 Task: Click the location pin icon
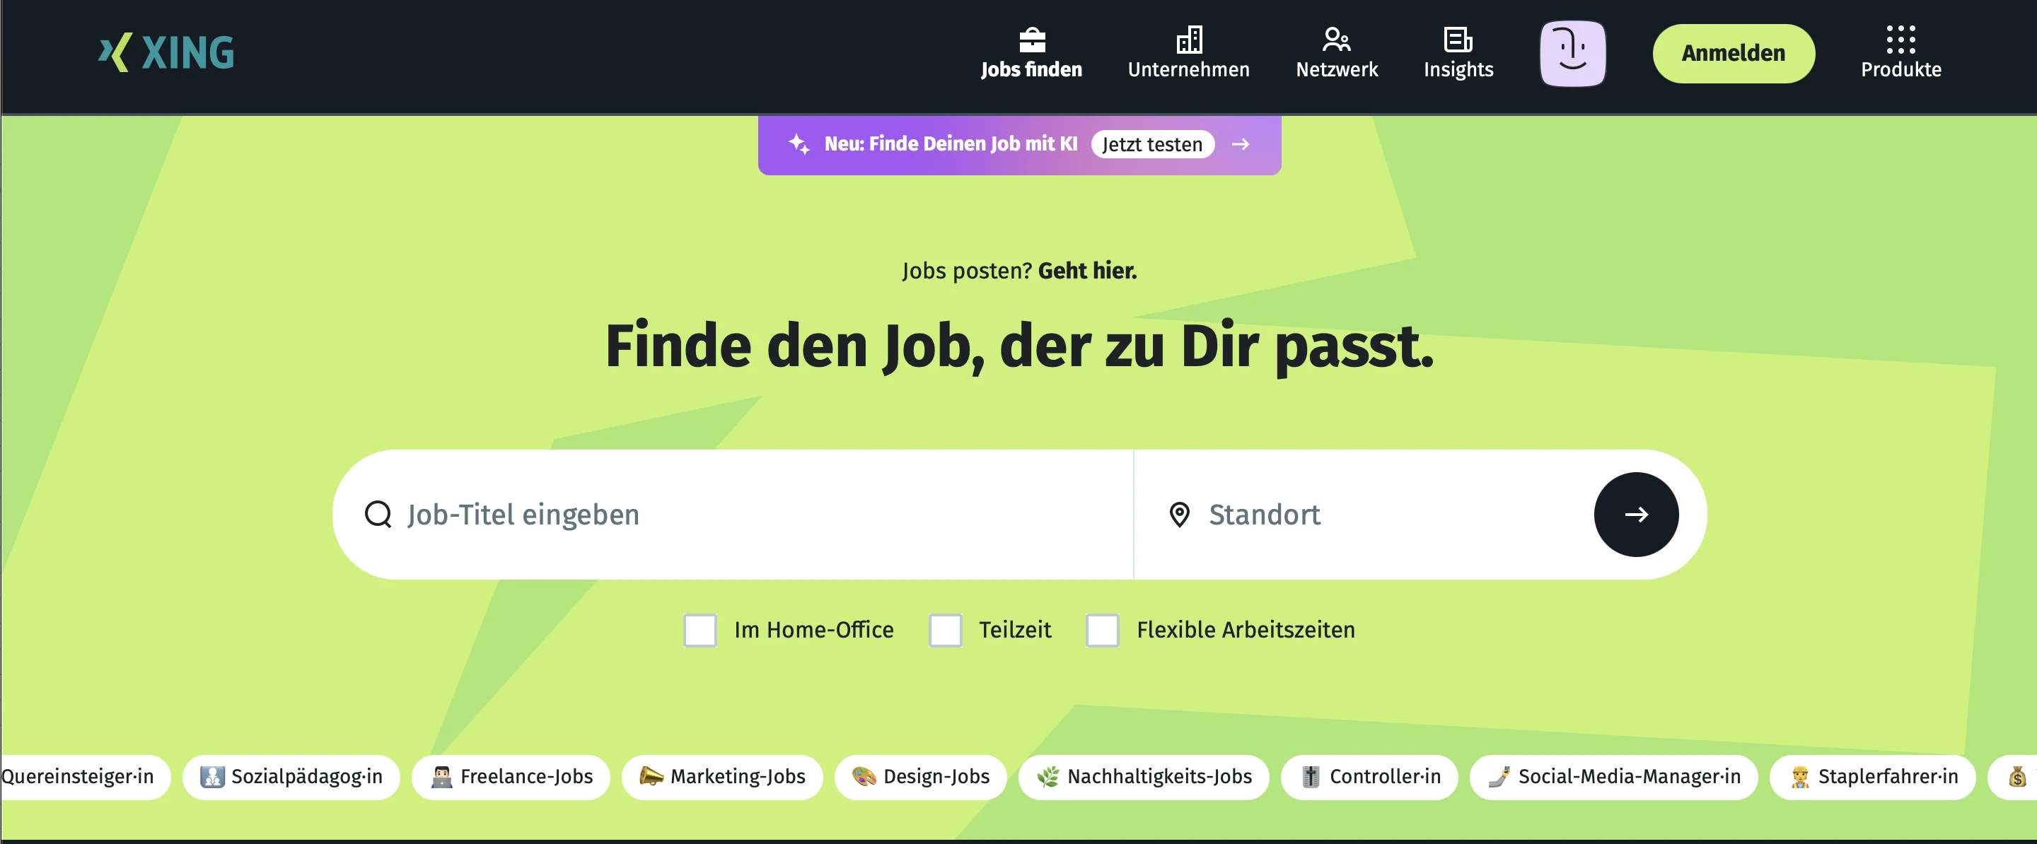tap(1179, 515)
